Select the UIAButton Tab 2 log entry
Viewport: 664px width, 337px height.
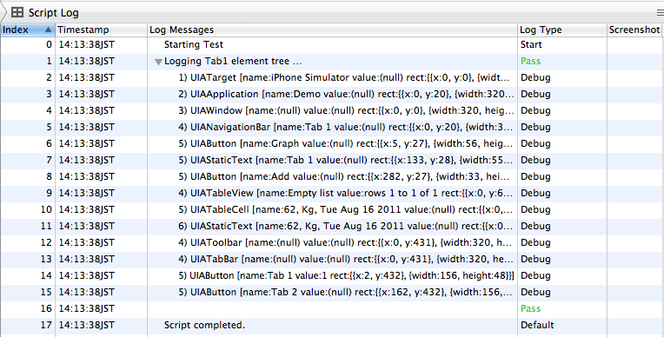click(332, 292)
